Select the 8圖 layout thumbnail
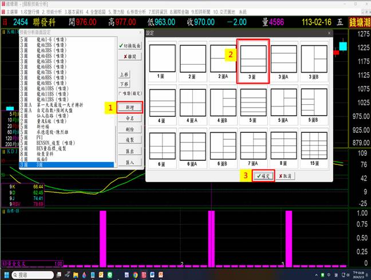 click(x=282, y=149)
